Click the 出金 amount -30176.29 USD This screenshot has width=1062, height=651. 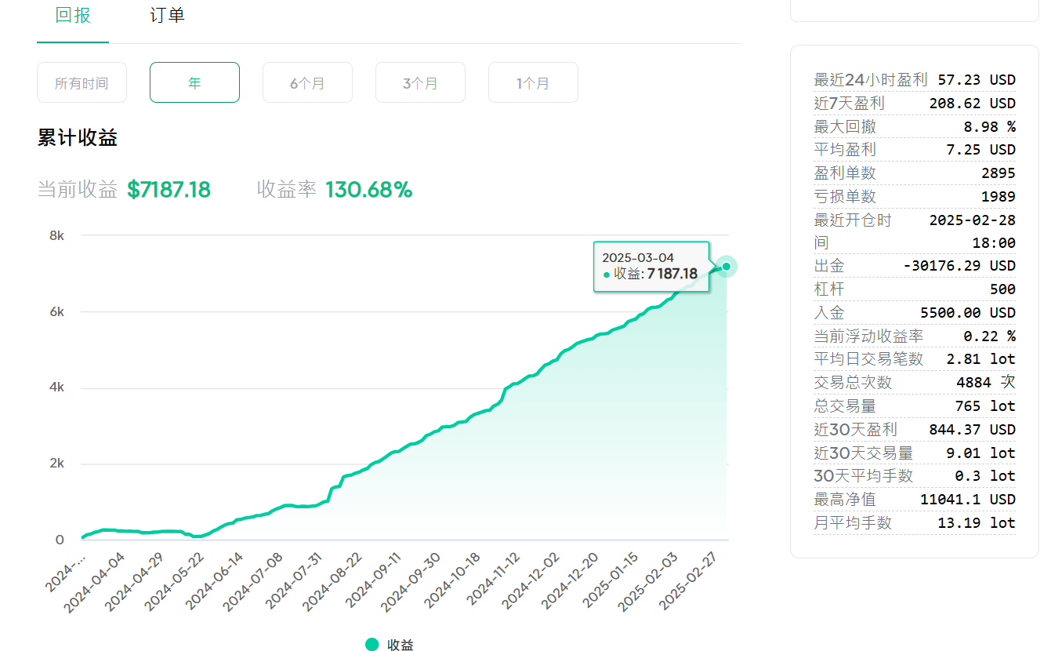point(959,266)
